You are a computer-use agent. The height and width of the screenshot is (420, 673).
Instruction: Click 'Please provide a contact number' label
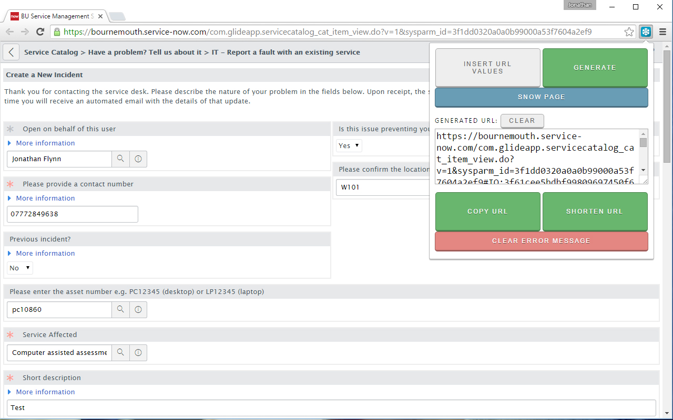(x=78, y=184)
